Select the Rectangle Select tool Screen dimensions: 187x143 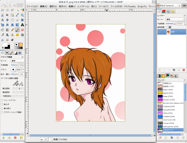3,10
